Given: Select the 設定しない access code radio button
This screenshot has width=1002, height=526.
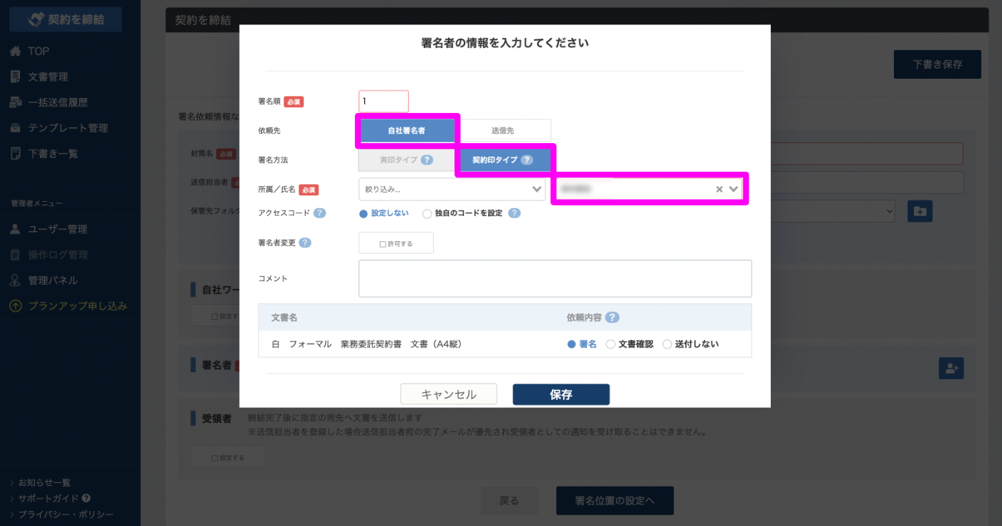Looking at the screenshot, I should click(364, 213).
